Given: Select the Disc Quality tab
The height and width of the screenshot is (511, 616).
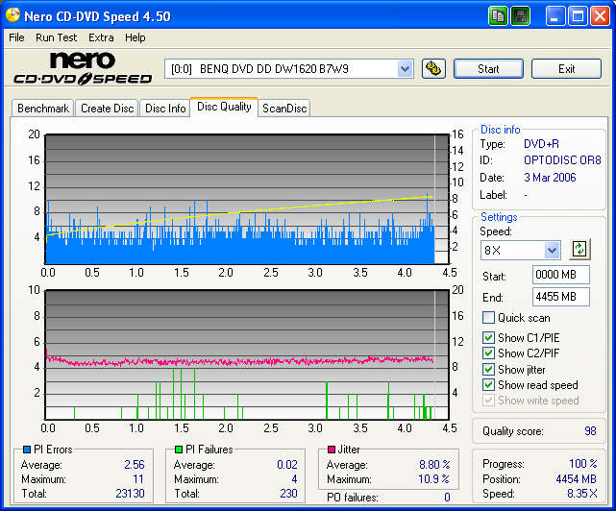Looking at the screenshot, I should [224, 107].
